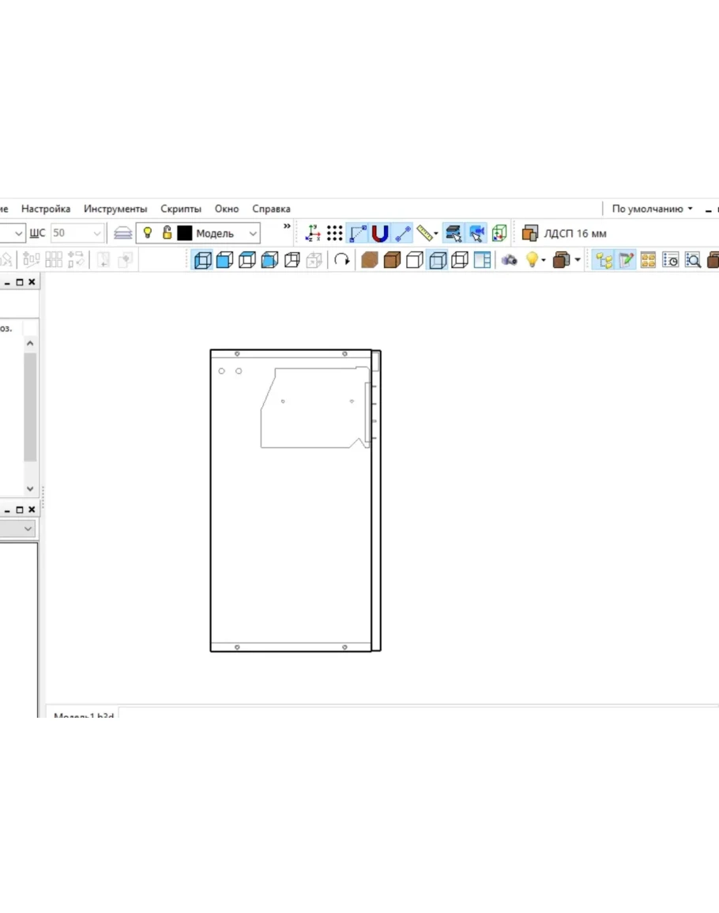
Task: Toggle the dotted grid display
Action: click(335, 233)
